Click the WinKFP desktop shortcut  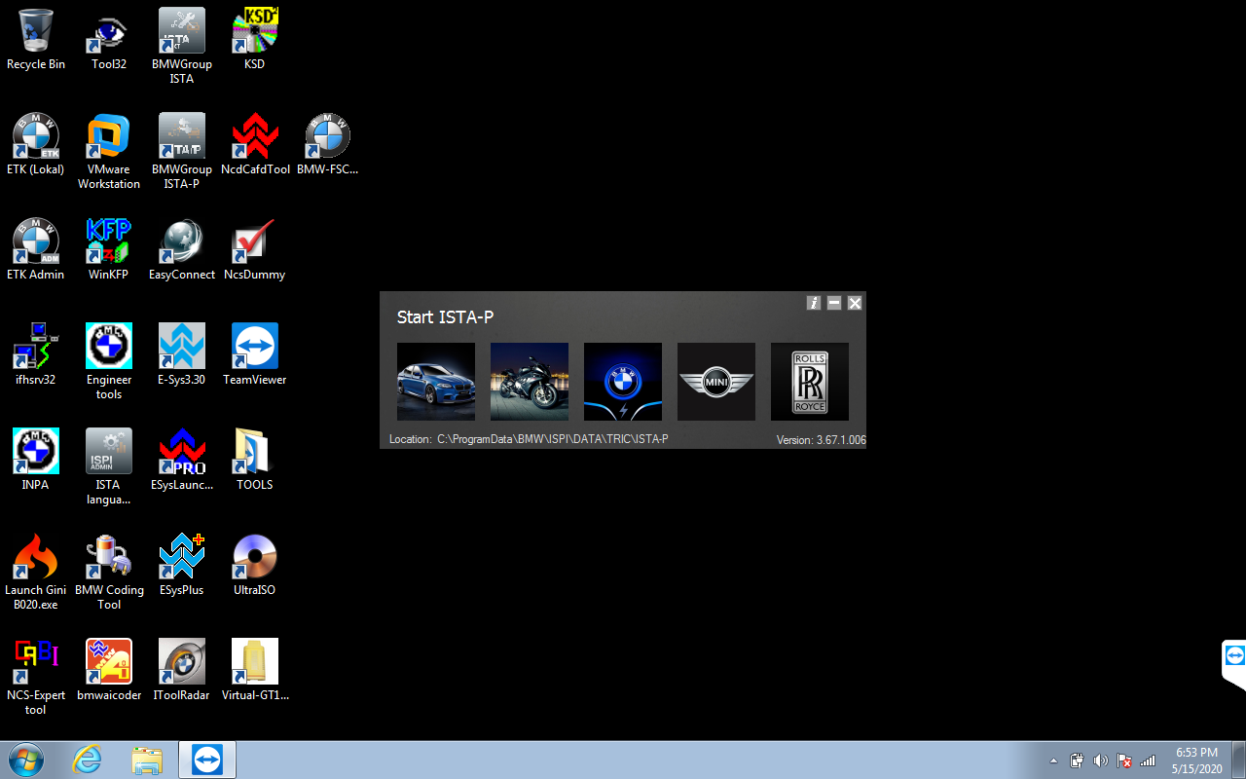tap(109, 249)
